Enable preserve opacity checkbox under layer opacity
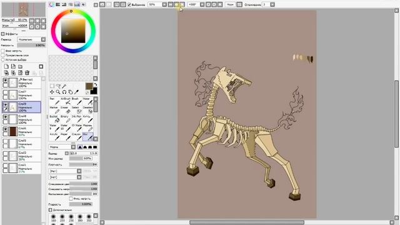The height and width of the screenshot is (225, 400). click(x=3, y=51)
